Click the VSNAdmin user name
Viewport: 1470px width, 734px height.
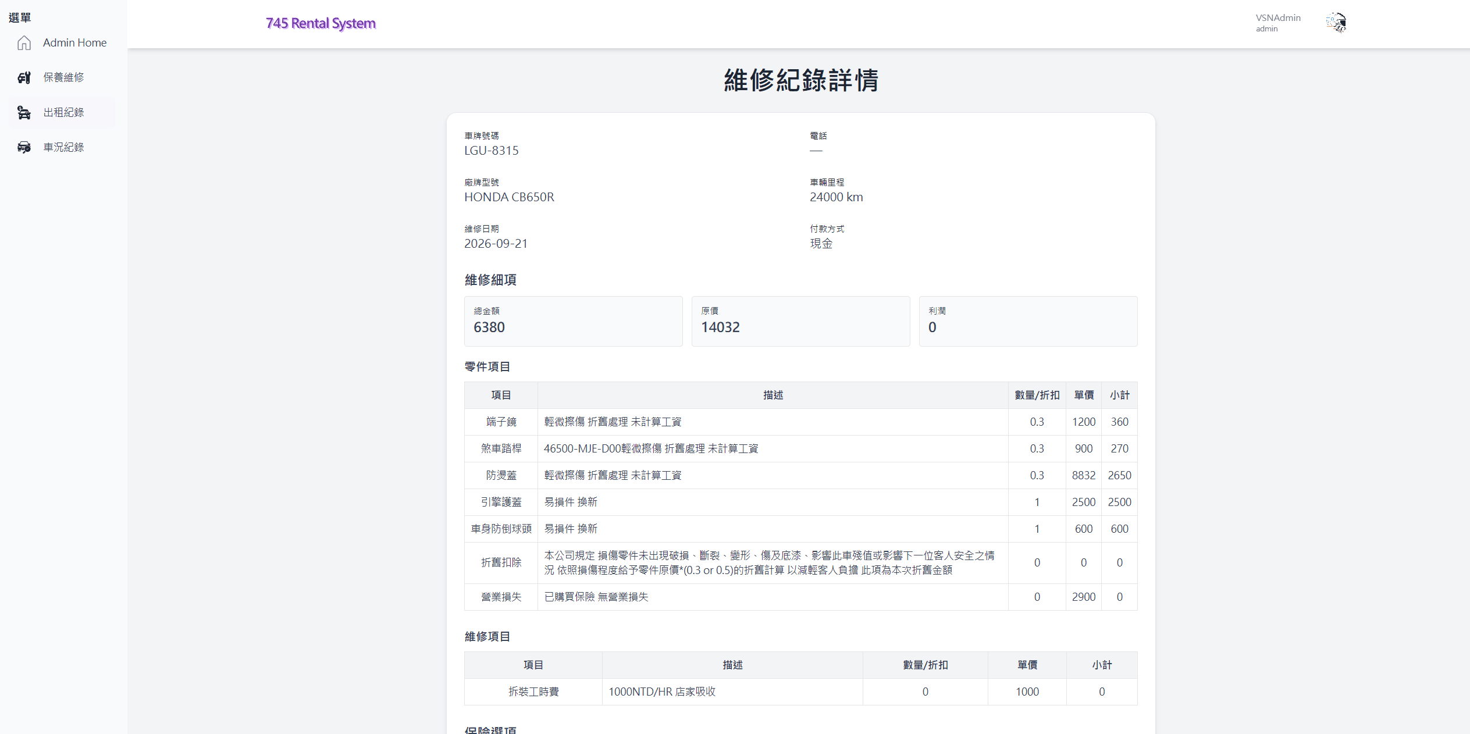click(x=1278, y=17)
